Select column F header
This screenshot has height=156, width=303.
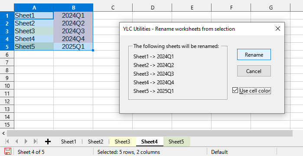click(x=231, y=7)
